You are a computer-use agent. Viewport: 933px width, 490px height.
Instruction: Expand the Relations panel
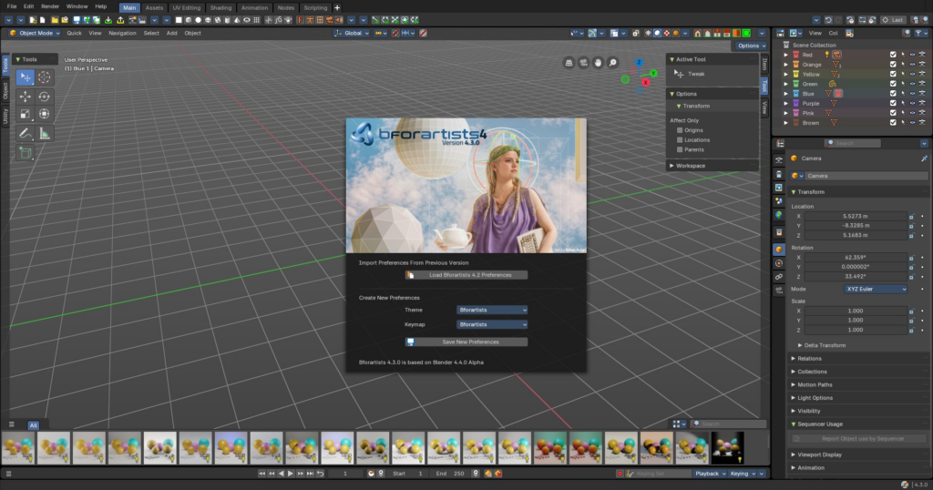pyautogui.click(x=809, y=359)
